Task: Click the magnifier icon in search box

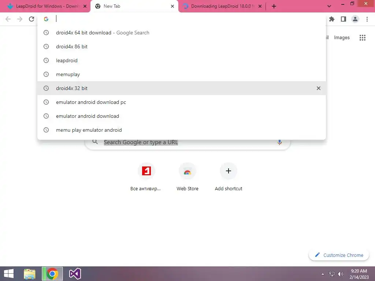Action: pos(95,142)
